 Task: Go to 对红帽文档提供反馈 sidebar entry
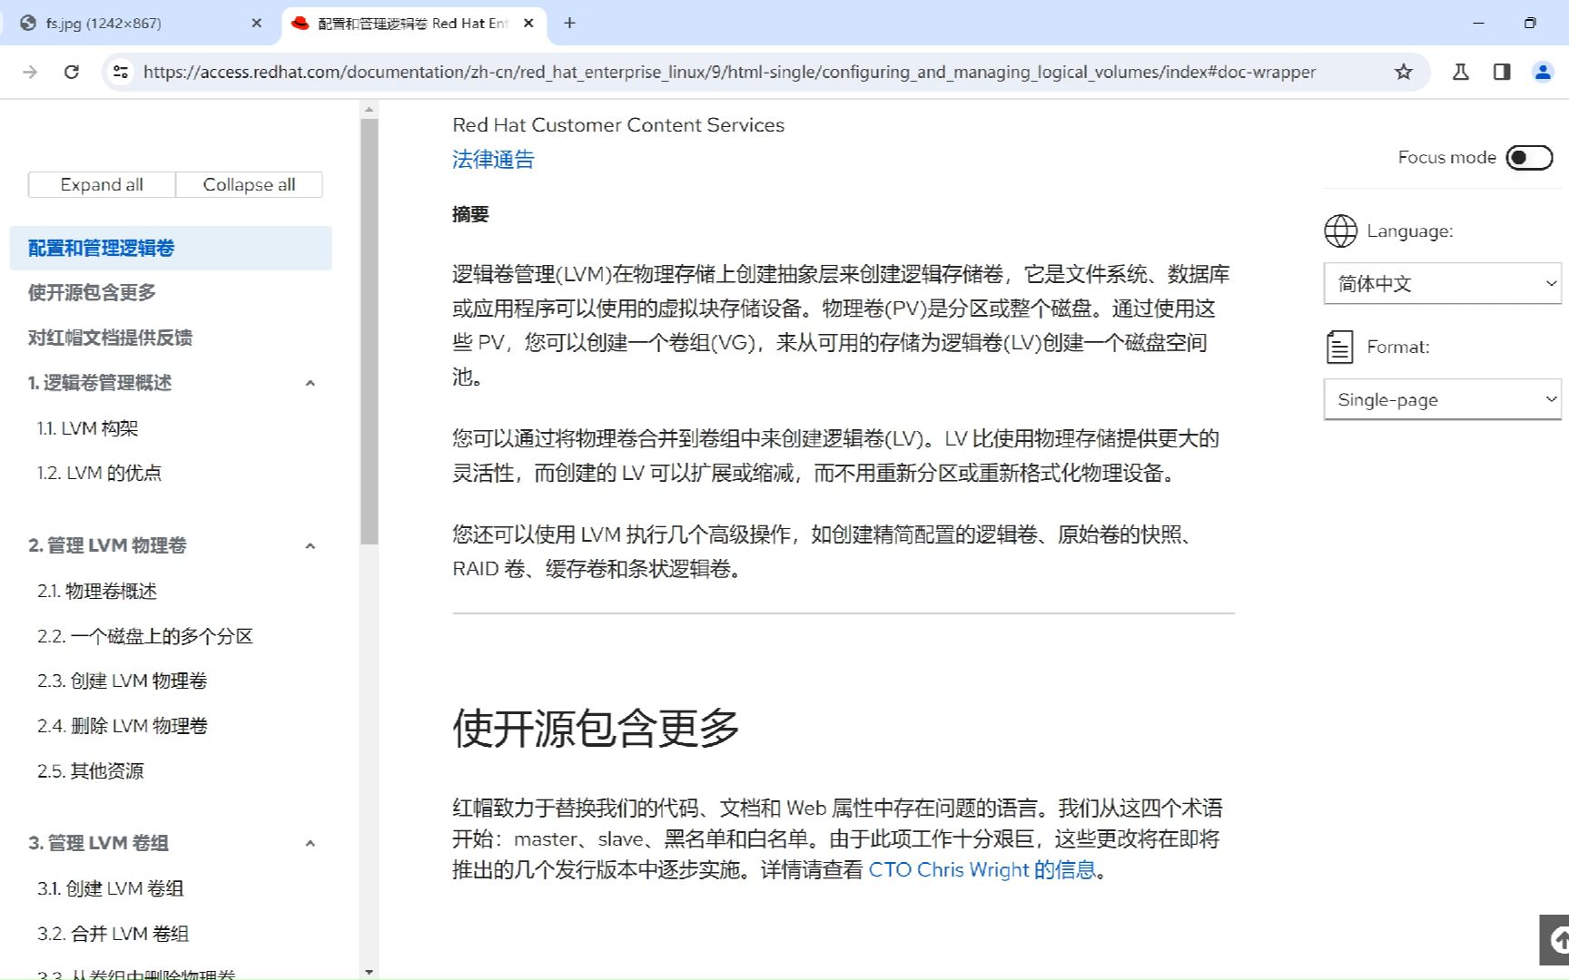click(110, 338)
